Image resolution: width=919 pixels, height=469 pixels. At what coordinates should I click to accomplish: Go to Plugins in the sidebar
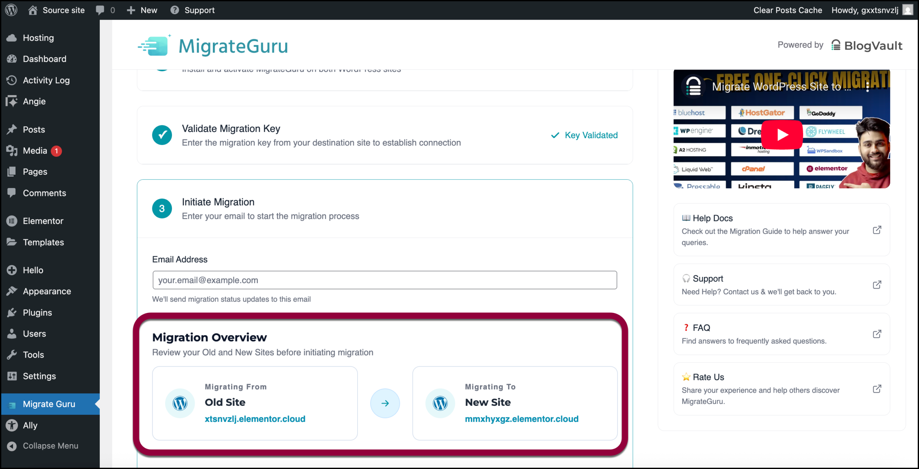(37, 313)
